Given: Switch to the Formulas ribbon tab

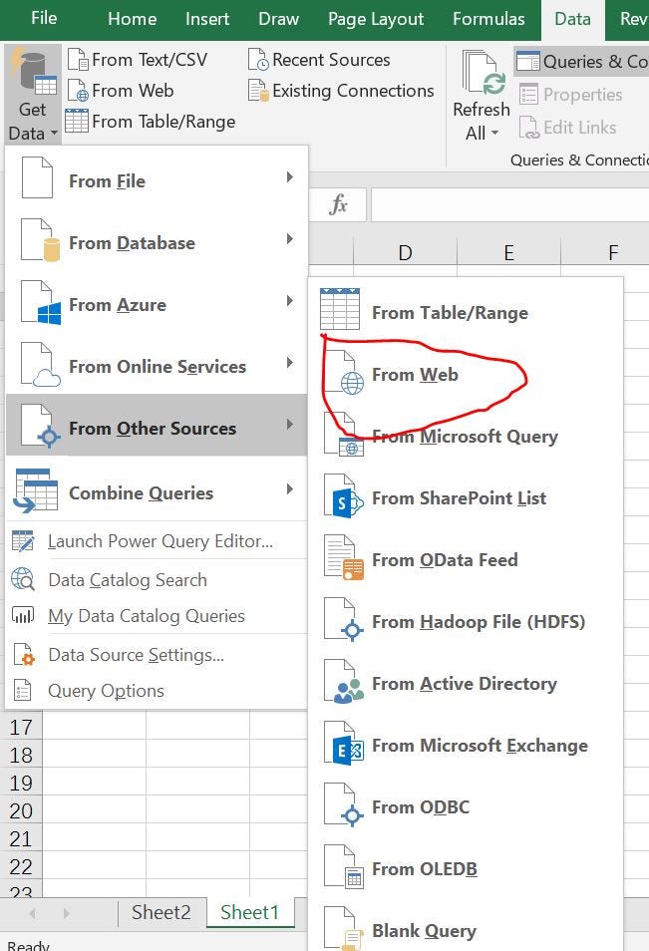Looking at the screenshot, I should click(x=487, y=18).
